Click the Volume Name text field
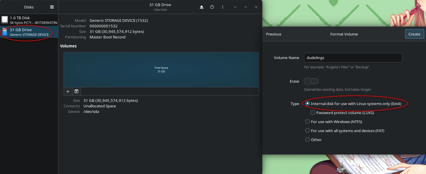Viewport: 426px width, 174px height. coord(353,58)
